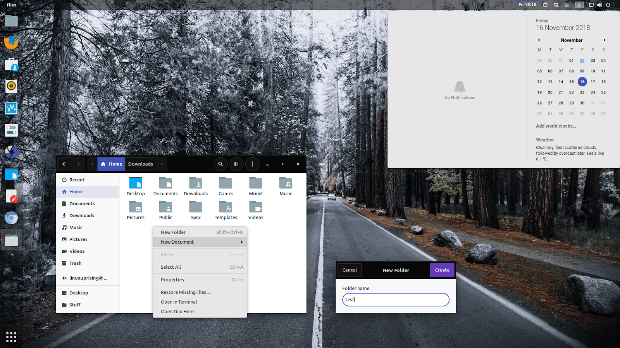Select Trash in the sidebar
Viewport: 620px width, 348px height.
click(76, 263)
